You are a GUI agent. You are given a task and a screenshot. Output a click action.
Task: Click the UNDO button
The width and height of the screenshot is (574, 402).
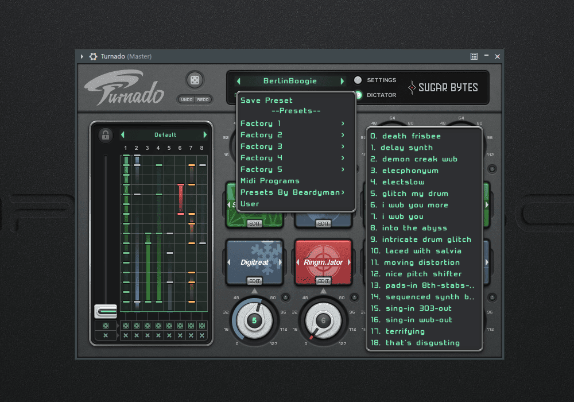pyautogui.click(x=187, y=99)
